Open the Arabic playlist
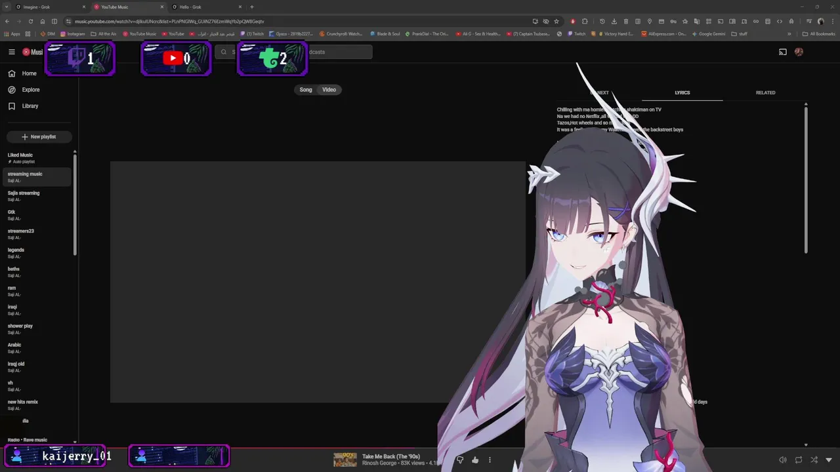840x472 pixels. coord(37,348)
